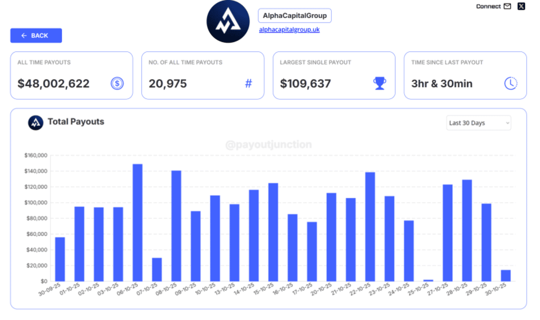Viewport: 540px width, 320px height.
Task: Click the ALL TIME PAYOUTS card label
Action: point(44,62)
